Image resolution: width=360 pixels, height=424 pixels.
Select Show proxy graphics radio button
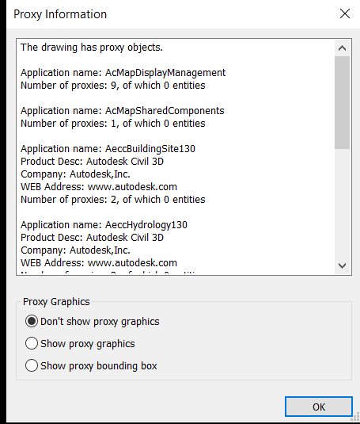[80, 344]
